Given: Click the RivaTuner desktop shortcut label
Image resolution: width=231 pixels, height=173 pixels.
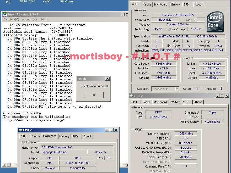Looking at the screenshot, I should (67, 2).
